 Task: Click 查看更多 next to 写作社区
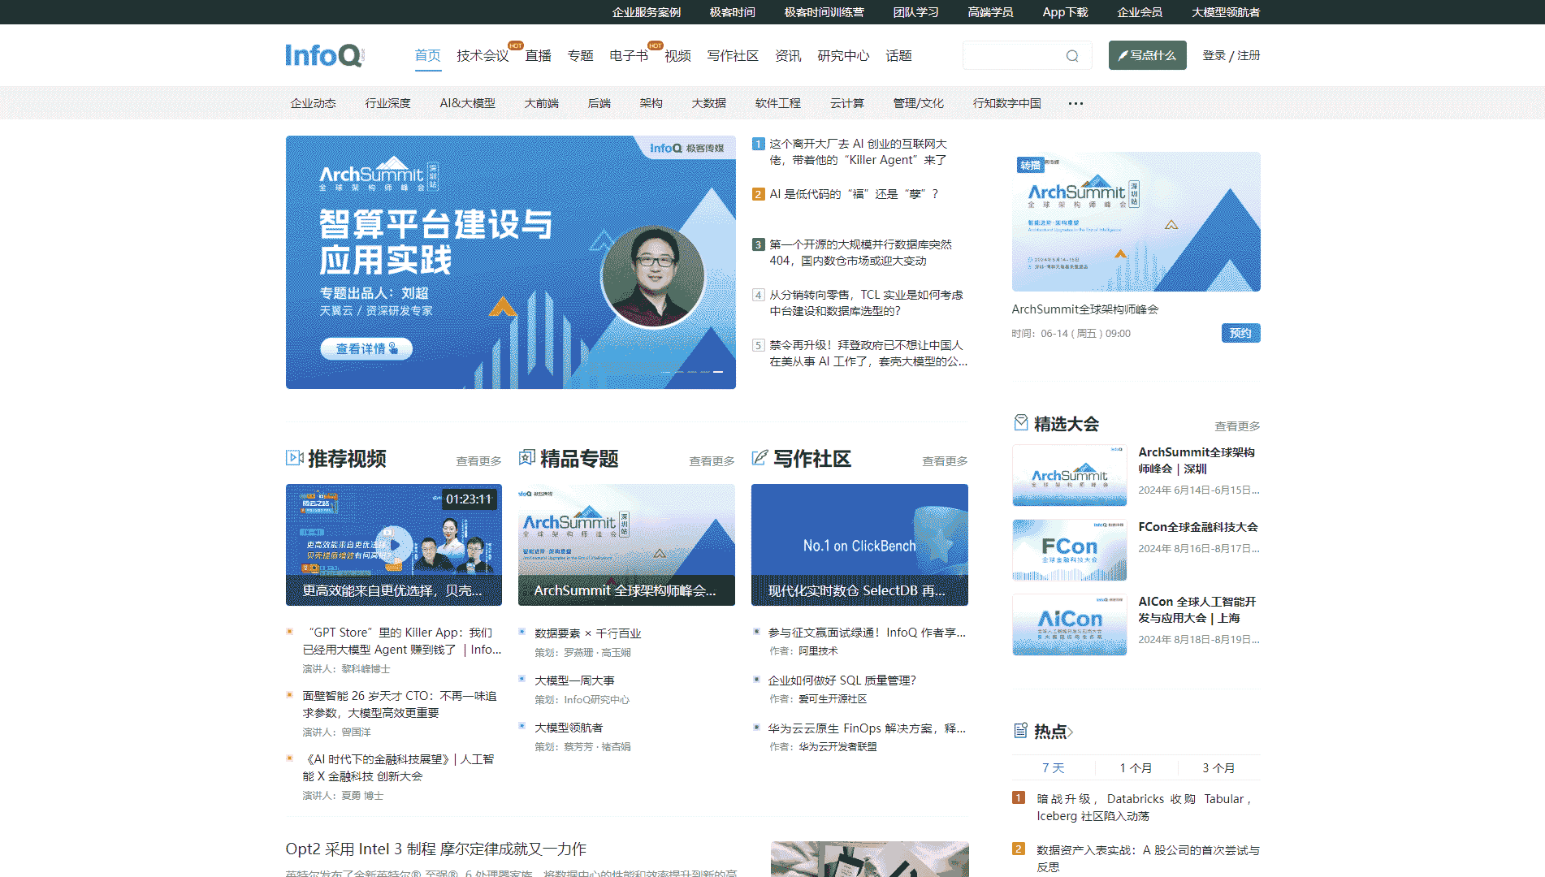(945, 460)
